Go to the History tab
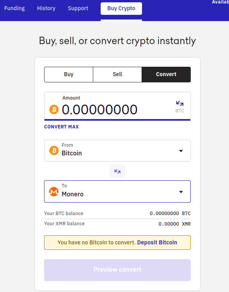 [x=46, y=8]
